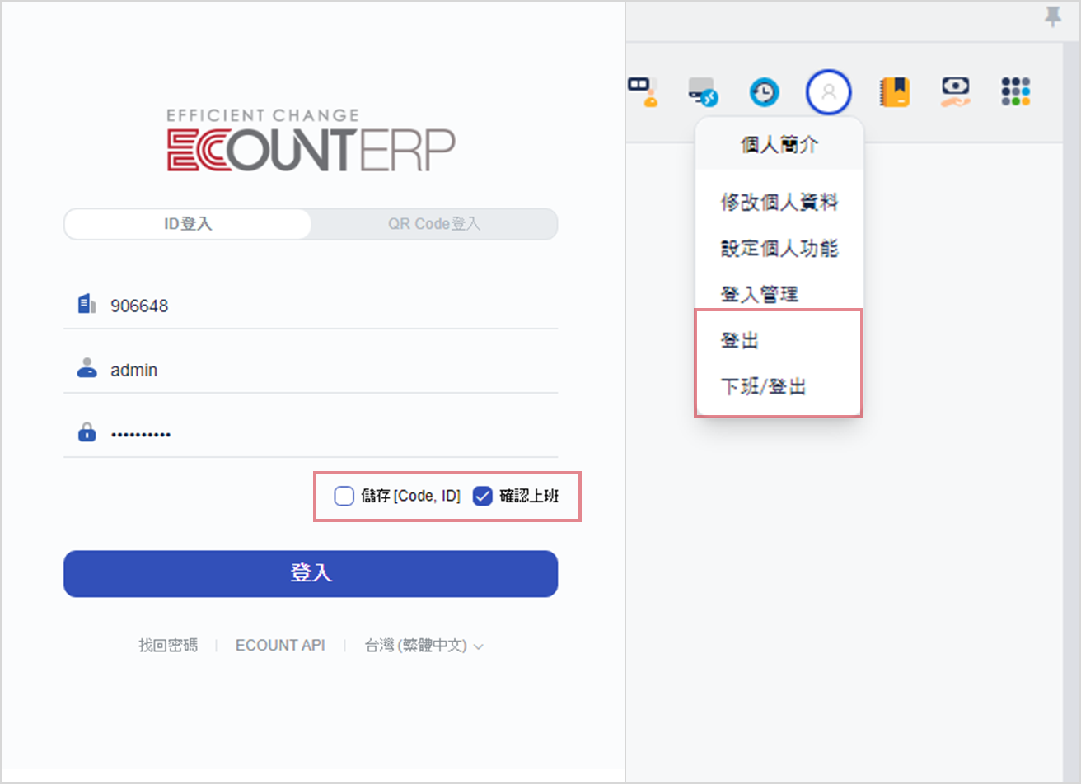The image size is (1081, 784).
Task: Open 修改個人資料 from the menu
Action: (x=779, y=202)
